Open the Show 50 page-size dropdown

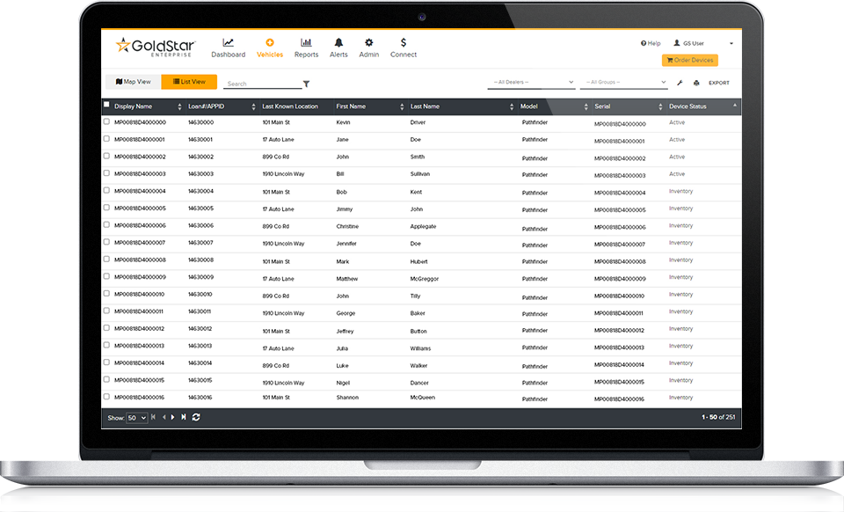pyautogui.click(x=137, y=418)
